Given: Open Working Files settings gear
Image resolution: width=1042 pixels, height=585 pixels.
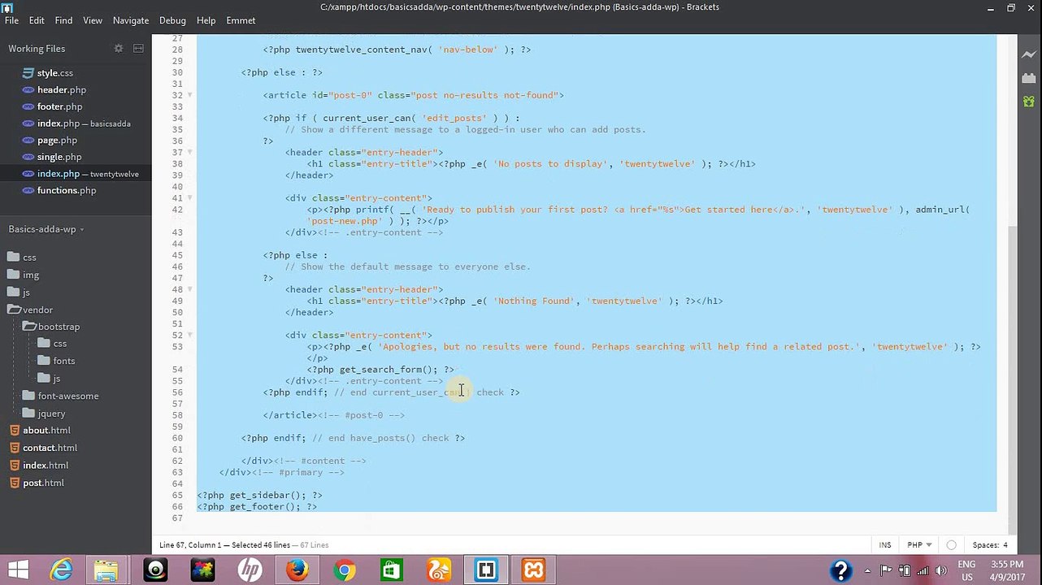Looking at the screenshot, I should [118, 49].
